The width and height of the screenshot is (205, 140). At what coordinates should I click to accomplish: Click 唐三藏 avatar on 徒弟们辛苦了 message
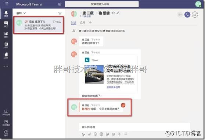point(74,41)
